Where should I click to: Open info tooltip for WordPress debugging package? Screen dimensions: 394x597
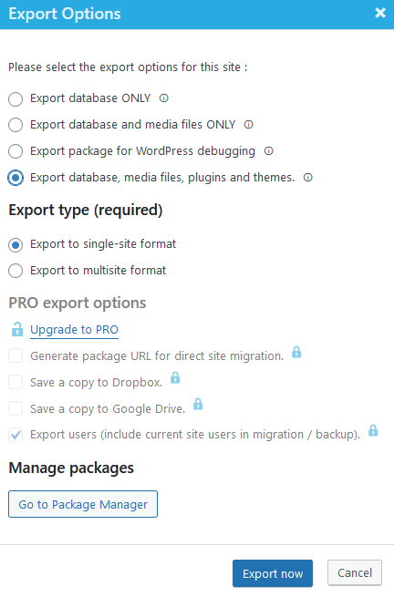[269, 151]
